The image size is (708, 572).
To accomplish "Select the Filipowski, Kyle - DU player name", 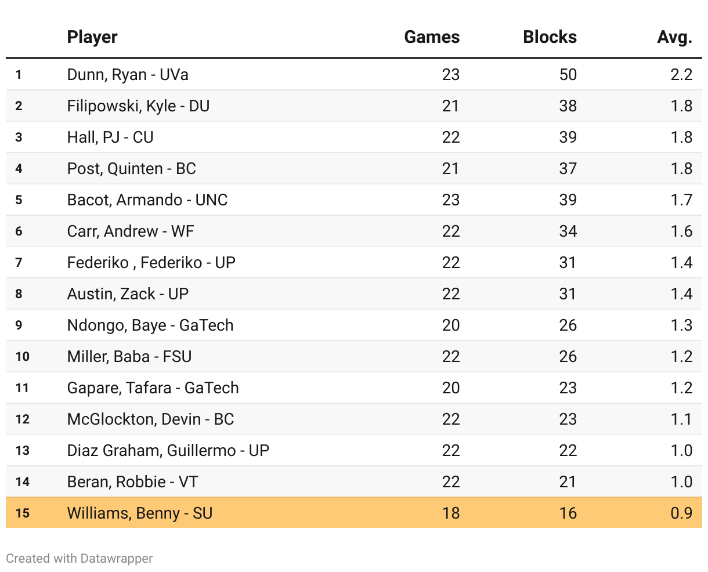I will (x=139, y=106).
